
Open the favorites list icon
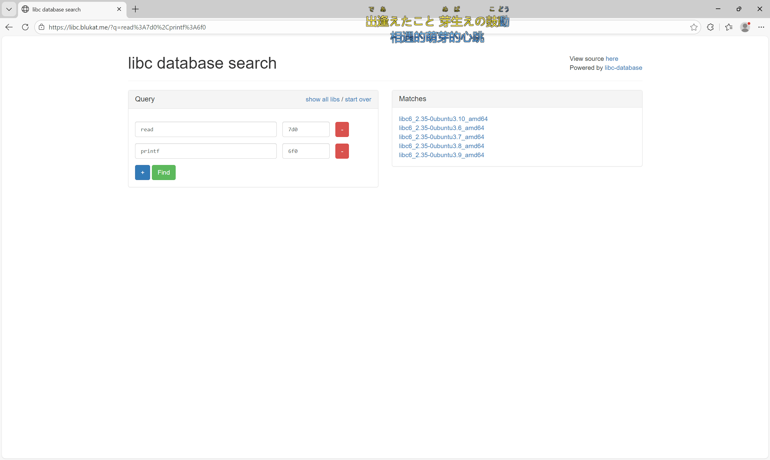(728, 27)
